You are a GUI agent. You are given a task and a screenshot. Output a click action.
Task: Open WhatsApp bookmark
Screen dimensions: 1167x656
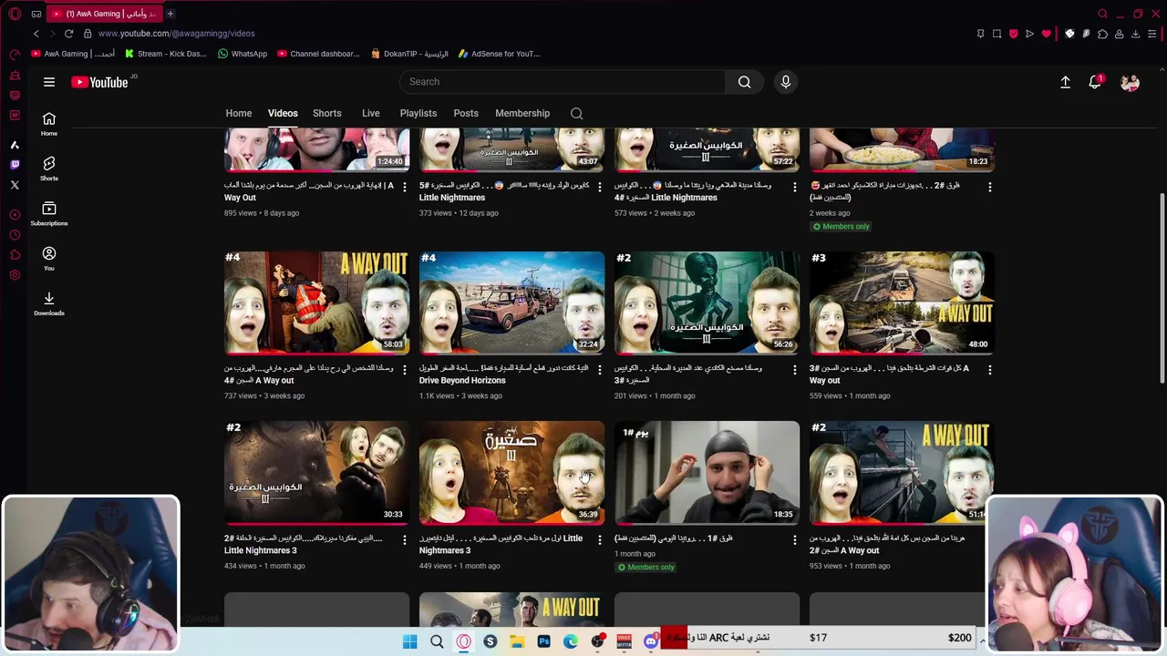(x=243, y=54)
